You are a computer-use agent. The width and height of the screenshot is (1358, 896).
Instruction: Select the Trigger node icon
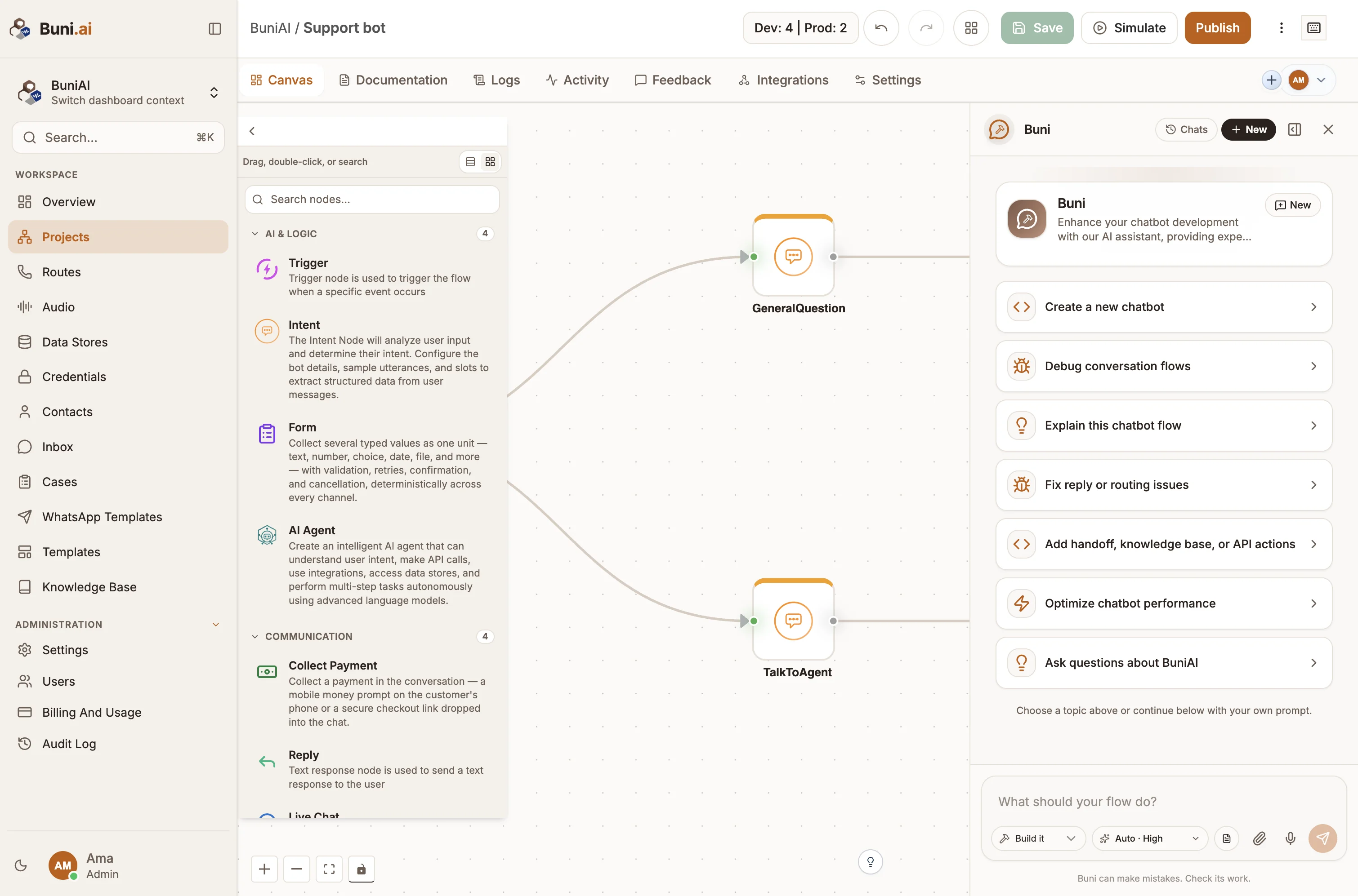(267, 269)
